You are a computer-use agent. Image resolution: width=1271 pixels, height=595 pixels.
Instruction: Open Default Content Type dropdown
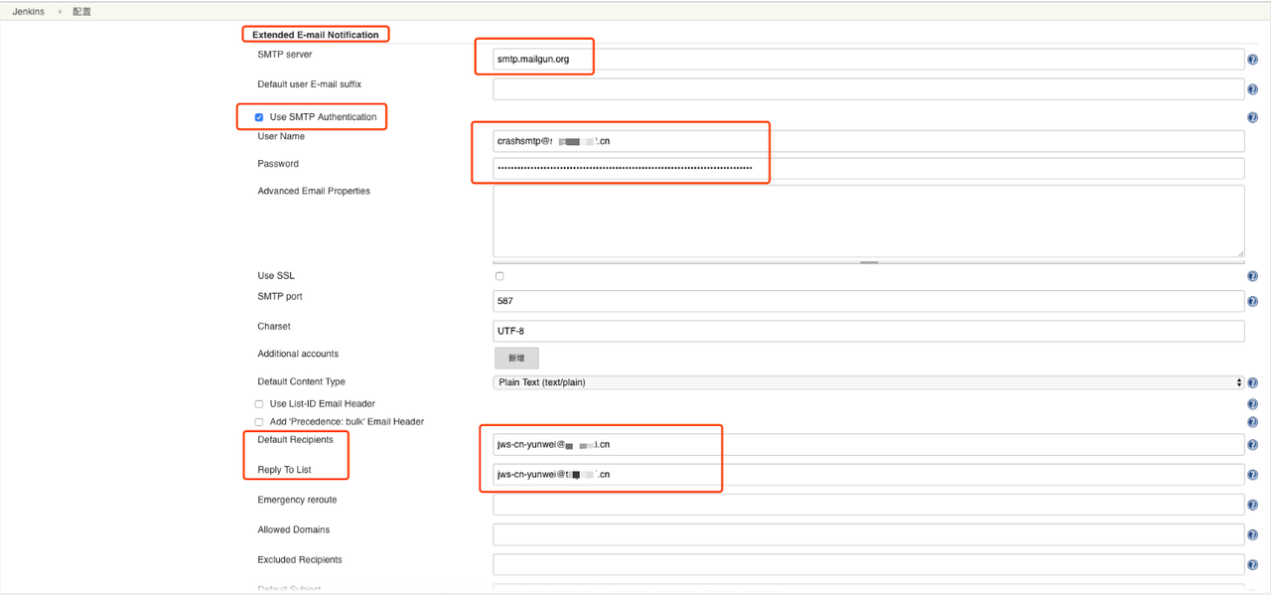click(x=869, y=382)
